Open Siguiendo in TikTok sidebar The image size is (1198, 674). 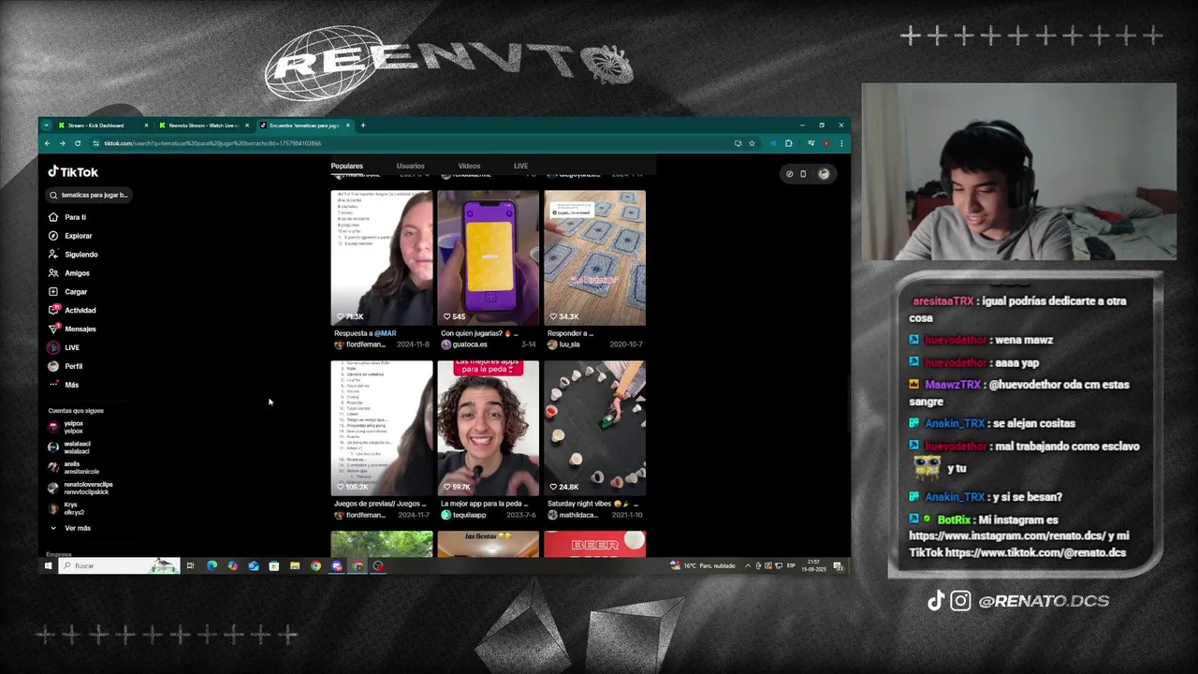pos(73,255)
